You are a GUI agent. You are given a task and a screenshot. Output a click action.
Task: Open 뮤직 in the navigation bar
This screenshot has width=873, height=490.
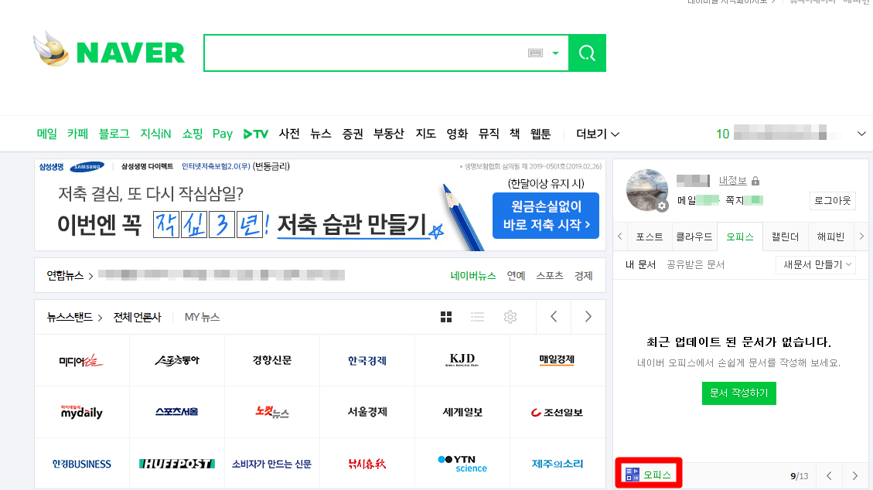pyautogui.click(x=489, y=134)
